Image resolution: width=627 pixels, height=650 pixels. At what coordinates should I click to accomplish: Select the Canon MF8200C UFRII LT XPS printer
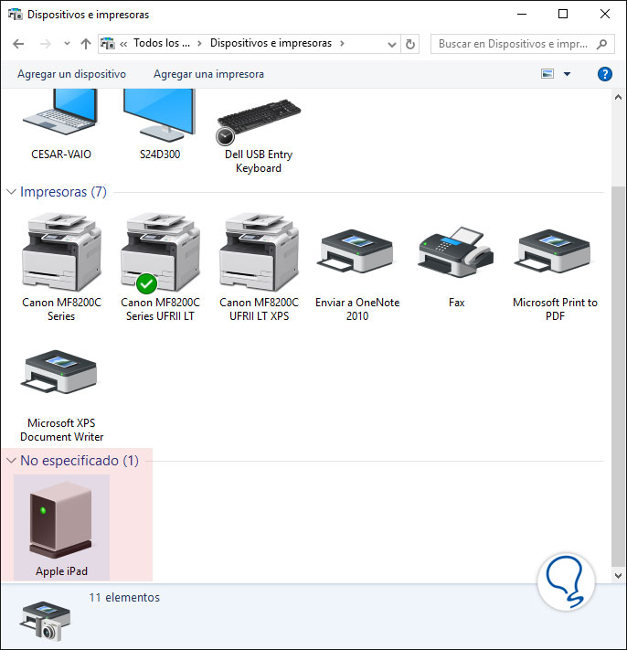[x=259, y=251]
